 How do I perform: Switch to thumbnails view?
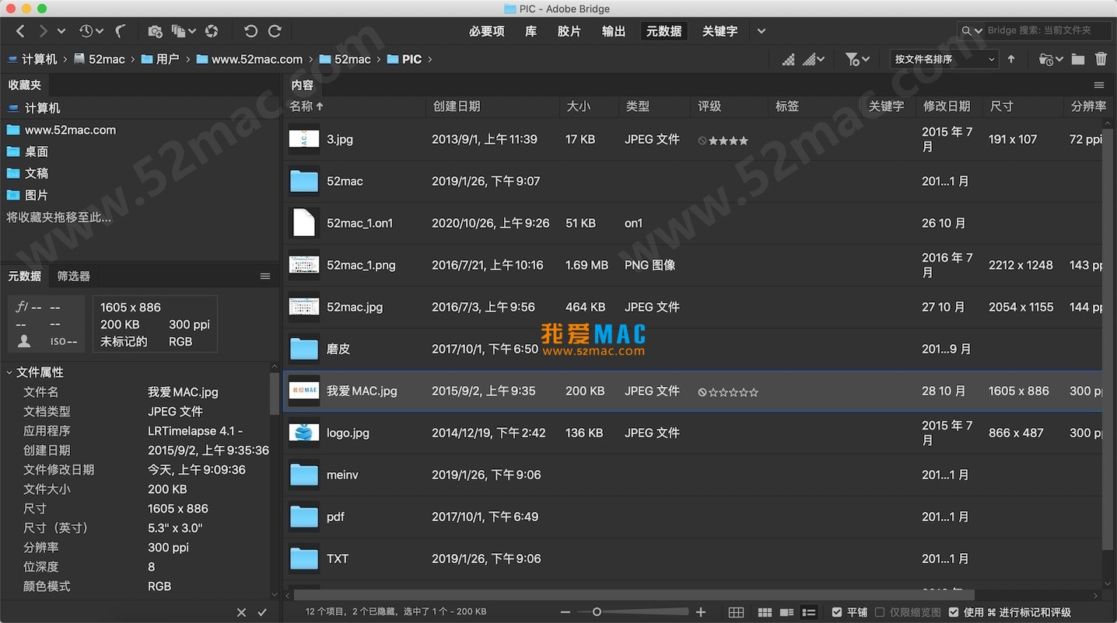coord(765,613)
